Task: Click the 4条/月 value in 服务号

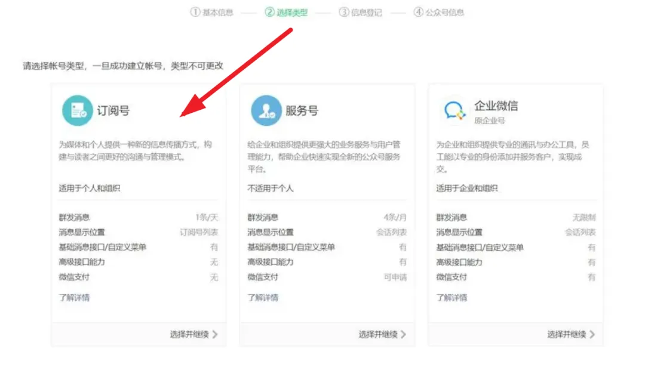Action: click(x=395, y=217)
